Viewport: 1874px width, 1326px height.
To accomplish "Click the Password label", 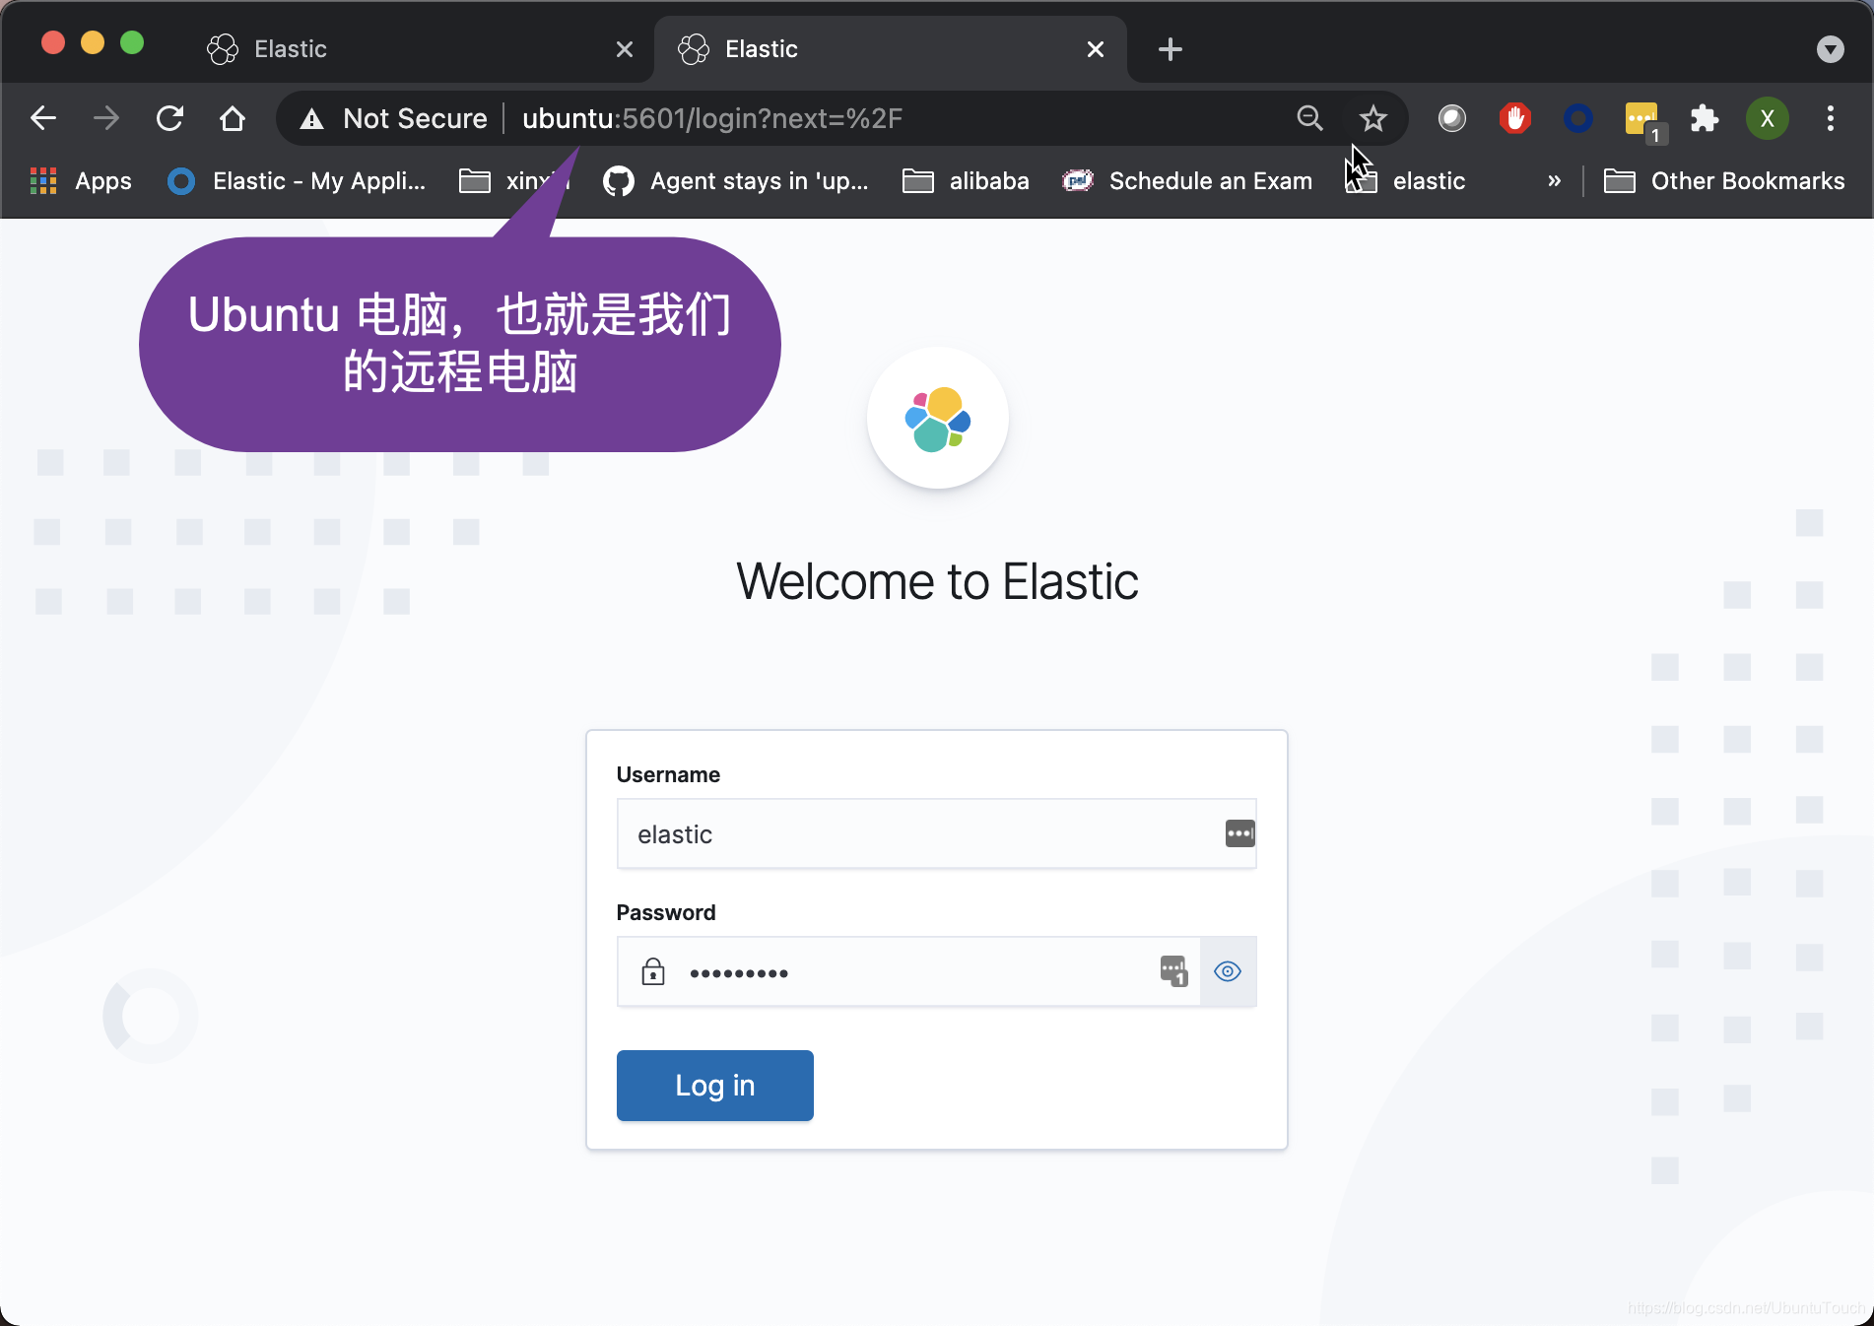I will (x=666, y=912).
